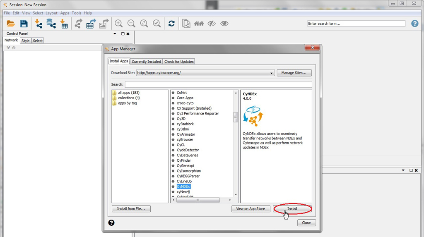424x237 pixels.
Task: Switch to Check for Updates tab
Action: pos(179,62)
